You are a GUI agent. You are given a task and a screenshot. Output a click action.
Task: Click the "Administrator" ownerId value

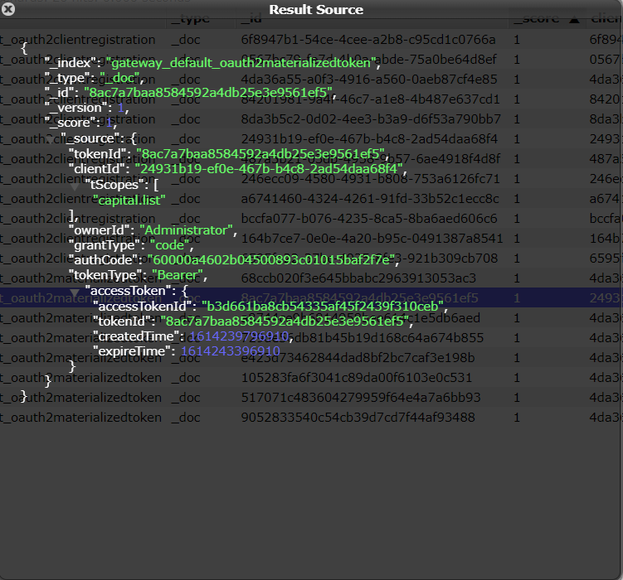pyautogui.click(x=187, y=230)
